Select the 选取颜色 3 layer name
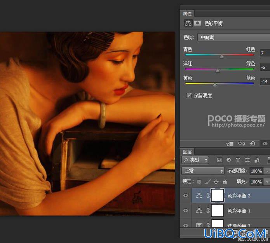The width and height of the screenshot is (270, 243). pyautogui.click(x=239, y=225)
